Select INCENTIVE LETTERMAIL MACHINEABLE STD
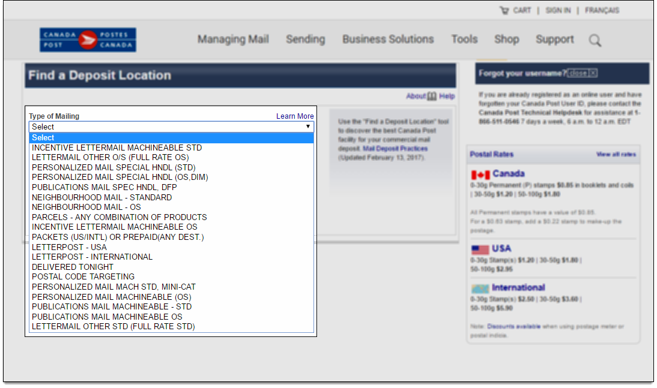 coord(171,148)
